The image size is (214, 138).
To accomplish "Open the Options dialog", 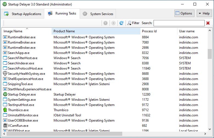I will click(x=184, y=13).
